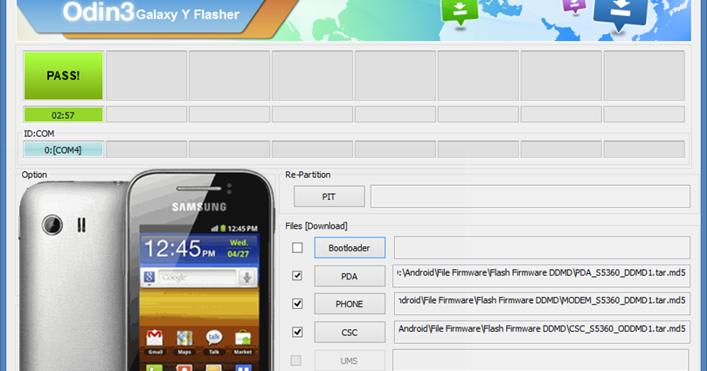
Task: Uncheck the PDA checkbox
Action: click(297, 276)
